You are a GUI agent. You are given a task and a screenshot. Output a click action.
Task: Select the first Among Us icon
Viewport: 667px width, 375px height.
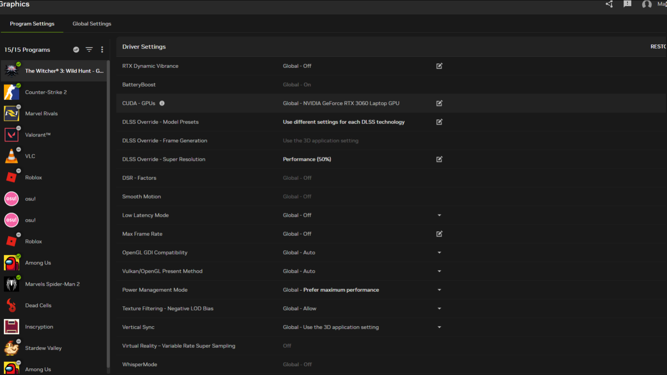point(11,263)
